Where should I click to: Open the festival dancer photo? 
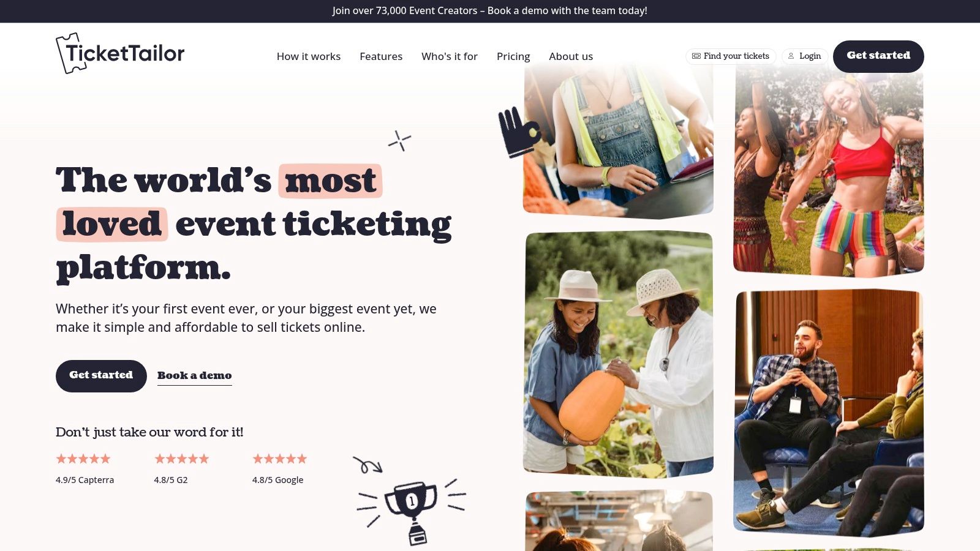[829, 171]
